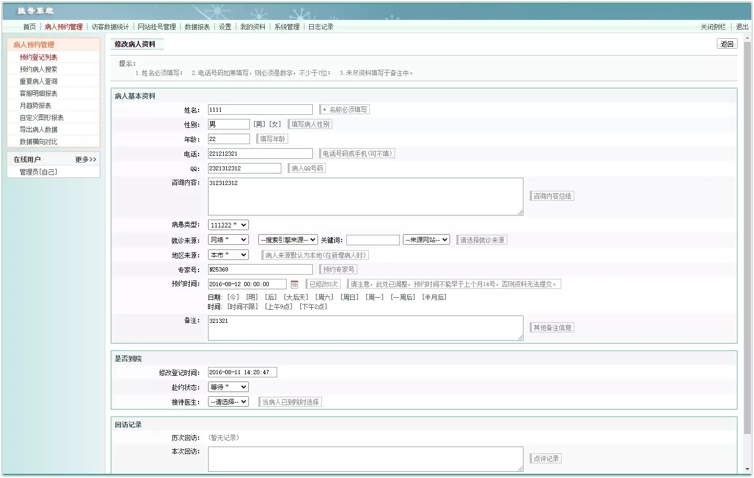Focus the 关键词 text field
Image resolution: width=754 pixels, height=478 pixels.
tap(373, 240)
